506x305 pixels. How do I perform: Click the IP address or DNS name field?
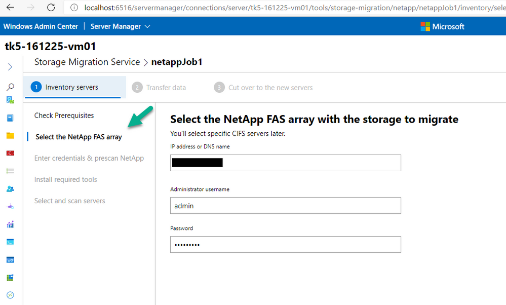coord(285,163)
